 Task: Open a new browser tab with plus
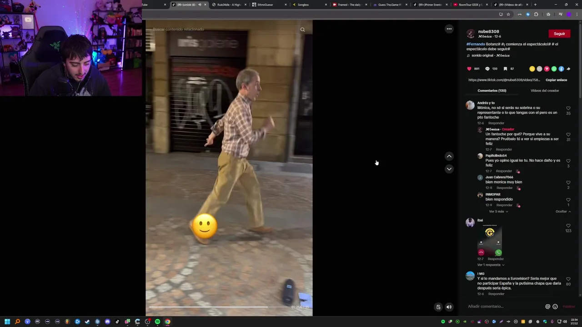(535, 5)
